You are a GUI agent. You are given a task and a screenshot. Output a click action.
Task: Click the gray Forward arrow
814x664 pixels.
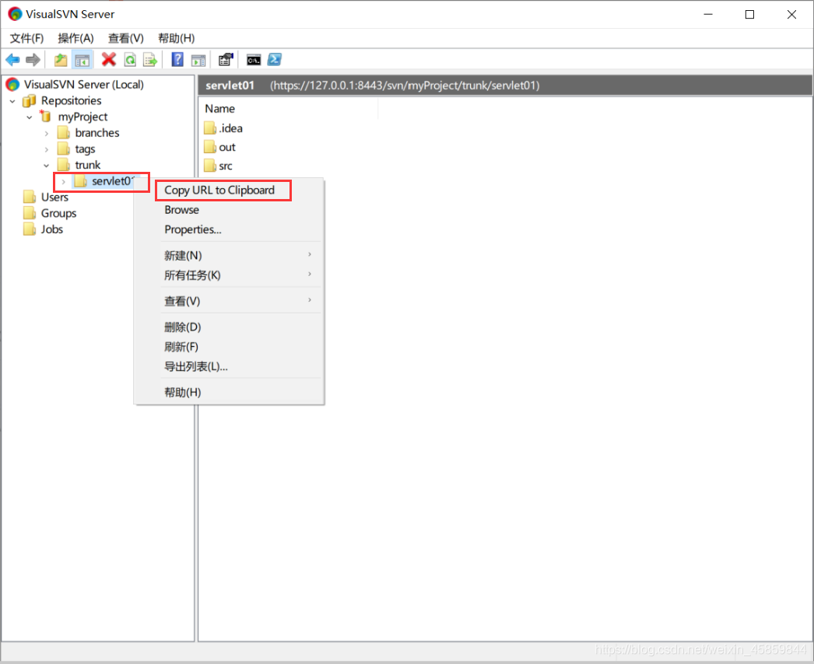tap(33, 60)
